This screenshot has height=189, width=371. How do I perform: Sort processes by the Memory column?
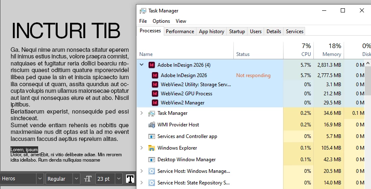[329, 51]
